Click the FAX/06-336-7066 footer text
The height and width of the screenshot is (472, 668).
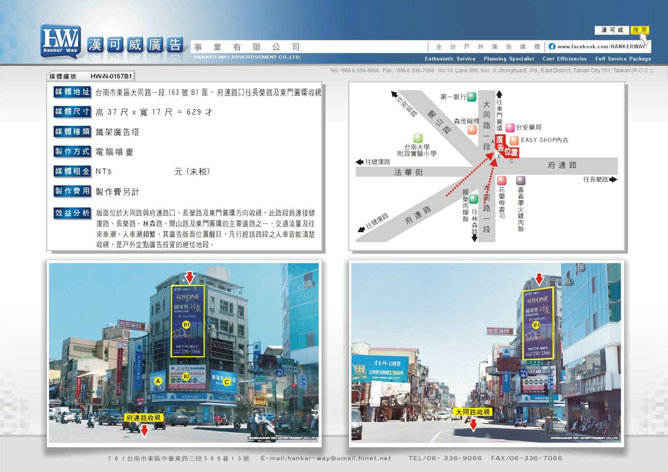click(x=527, y=458)
